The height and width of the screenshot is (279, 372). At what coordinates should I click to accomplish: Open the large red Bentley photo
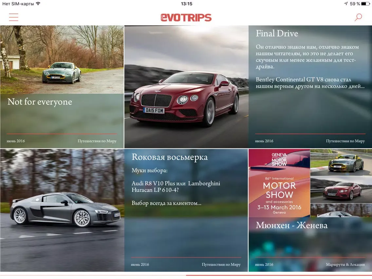pos(186,87)
